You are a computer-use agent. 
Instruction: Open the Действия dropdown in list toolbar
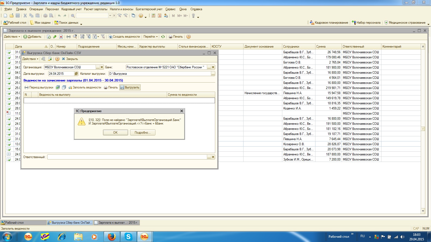click(12, 37)
